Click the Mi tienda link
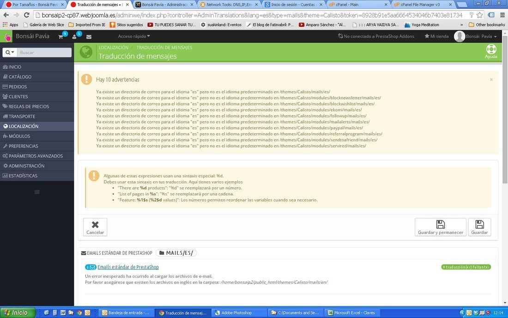508x318 pixels. click(437, 37)
